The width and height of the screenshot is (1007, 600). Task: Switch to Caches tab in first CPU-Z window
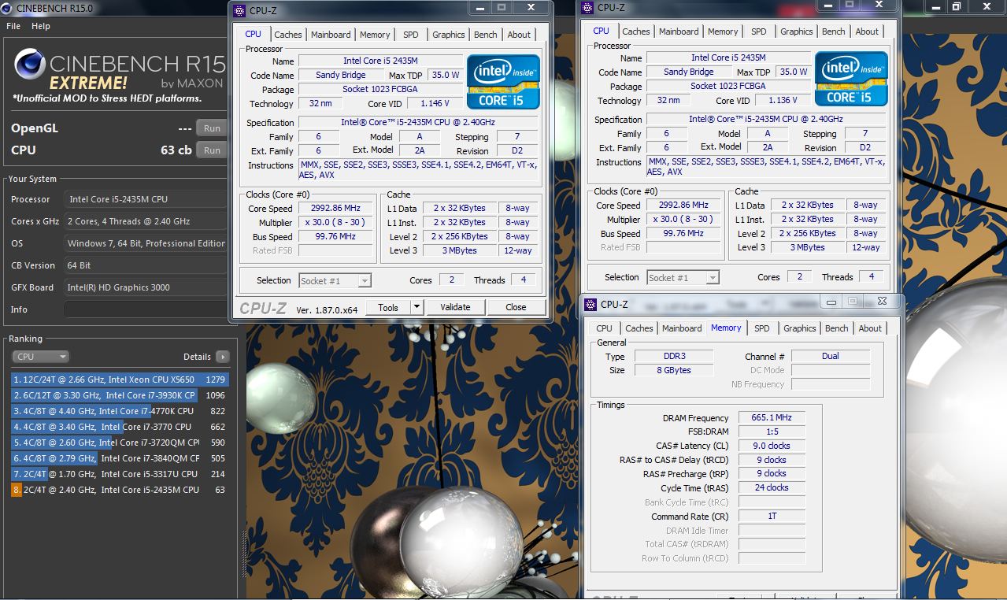(x=288, y=35)
